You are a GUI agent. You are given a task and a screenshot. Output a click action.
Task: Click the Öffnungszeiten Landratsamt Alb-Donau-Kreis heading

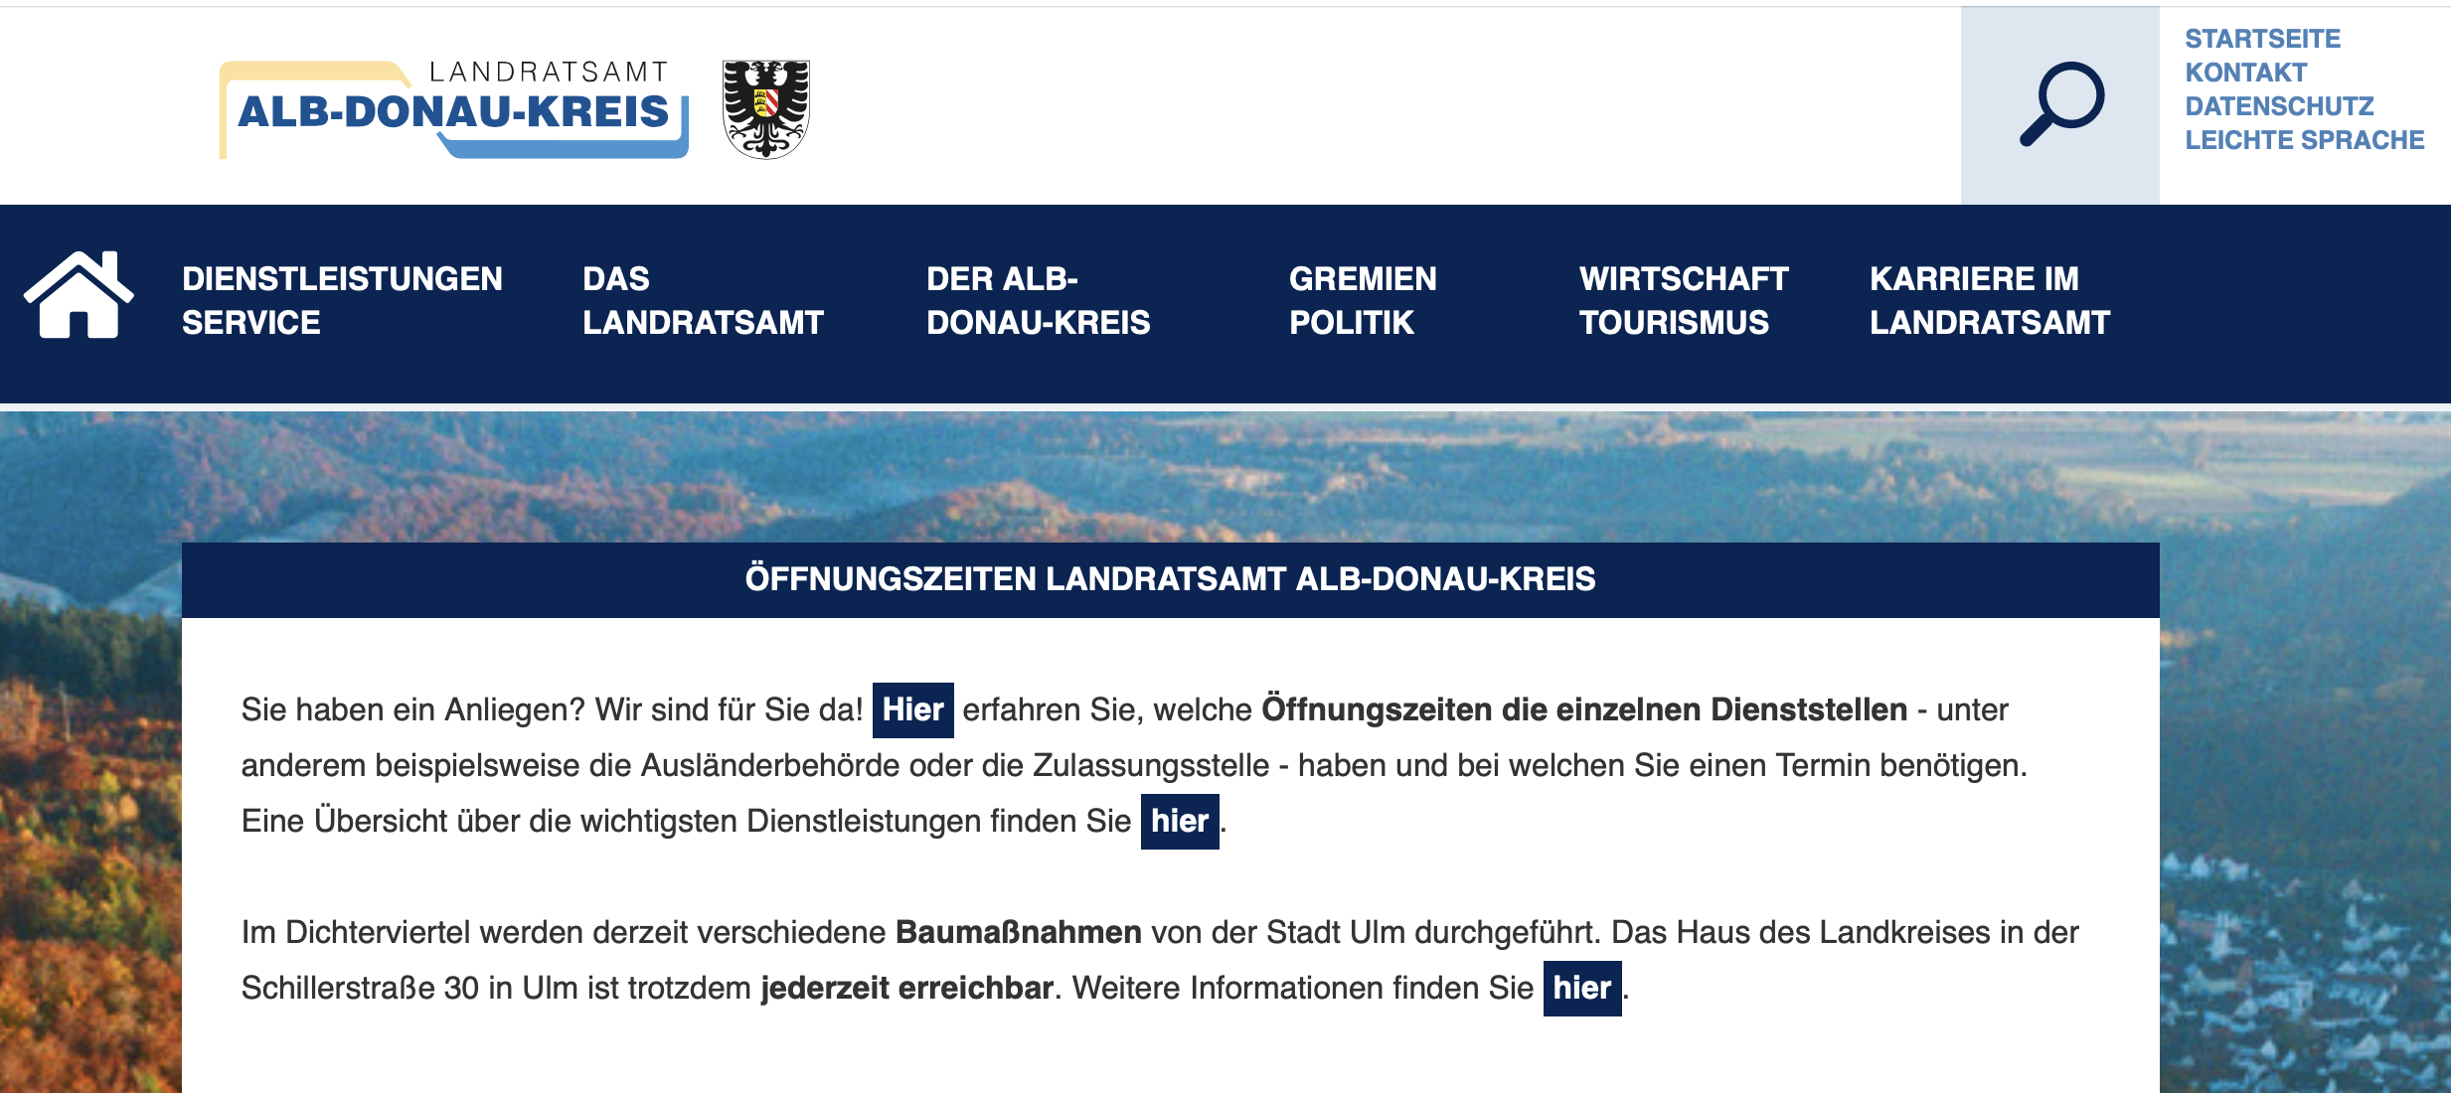1170,578
